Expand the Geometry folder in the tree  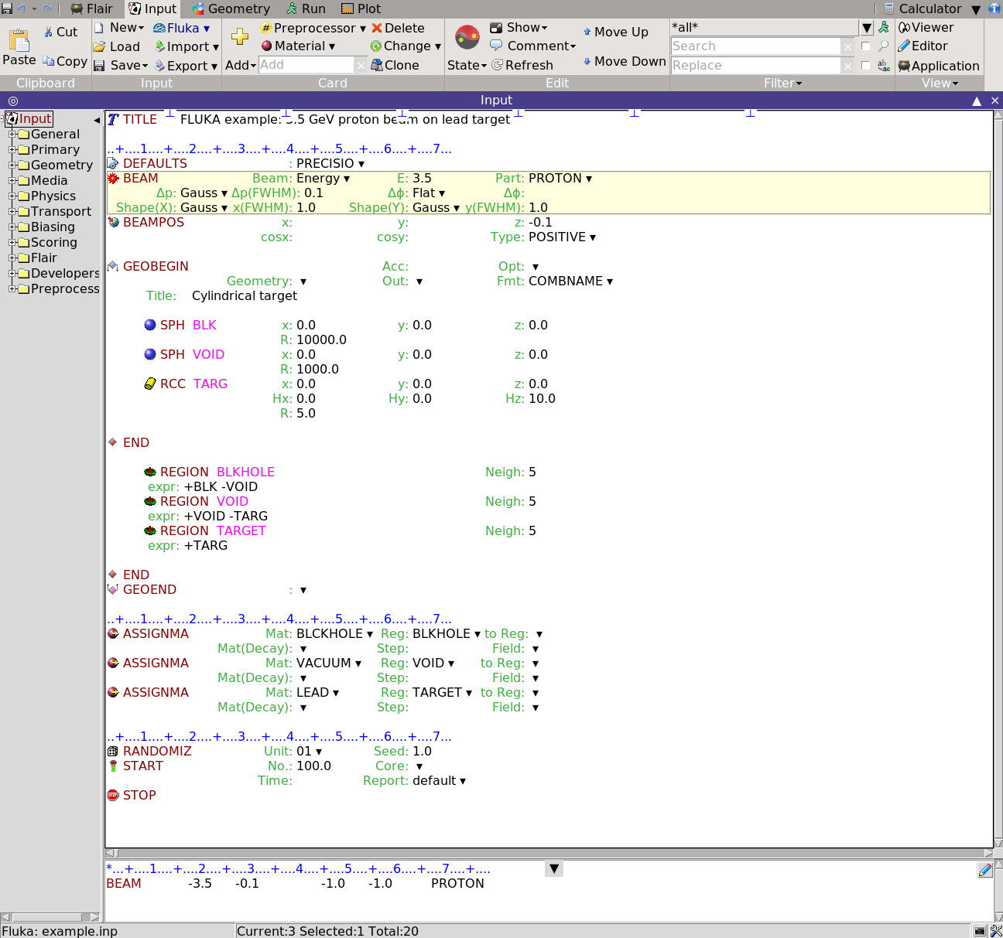tap(12, 165)
